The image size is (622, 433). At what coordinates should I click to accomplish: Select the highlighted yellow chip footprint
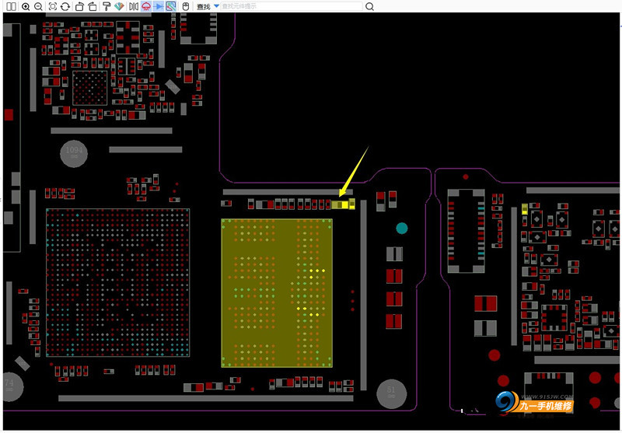277,293
